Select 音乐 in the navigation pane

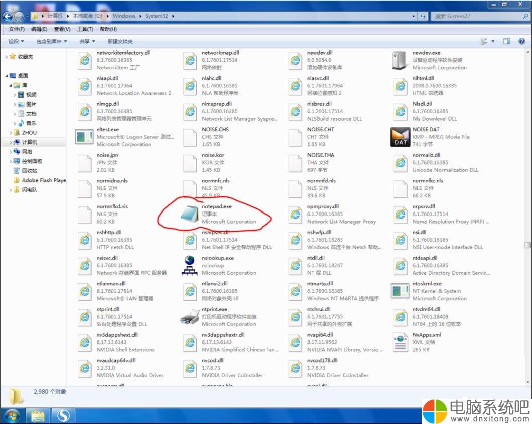tap(31, 123)
